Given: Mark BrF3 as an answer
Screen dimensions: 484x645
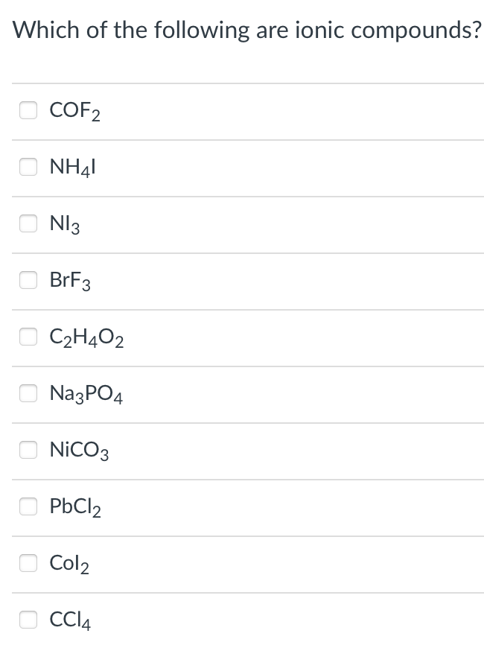Looking at the screenshot, I should 28,280.
